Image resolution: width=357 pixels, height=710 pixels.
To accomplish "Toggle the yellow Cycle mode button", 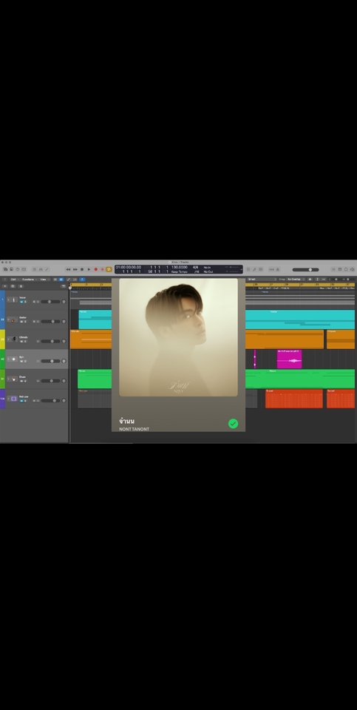I will tap(109, 269).
